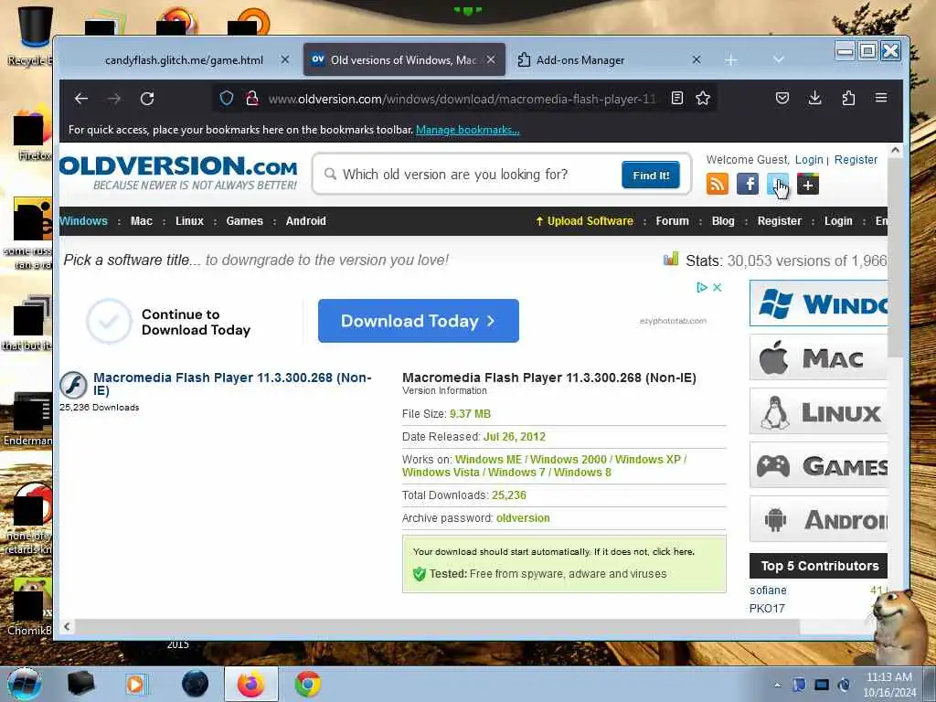Close the candyflash.glitch.me tab
This screenshot has width=936, height=702.
click(285, 59)
